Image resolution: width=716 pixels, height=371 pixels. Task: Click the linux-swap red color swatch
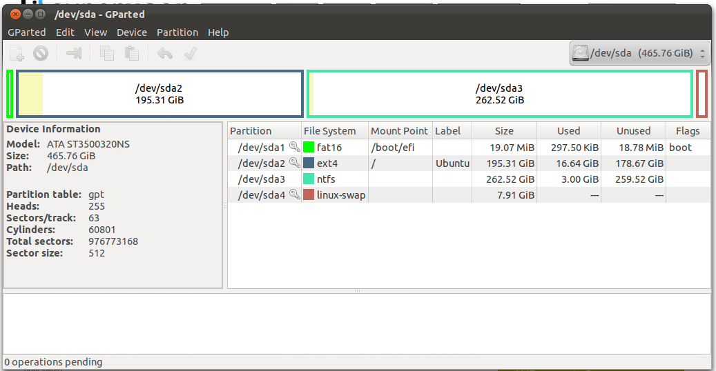pos(309,195)
